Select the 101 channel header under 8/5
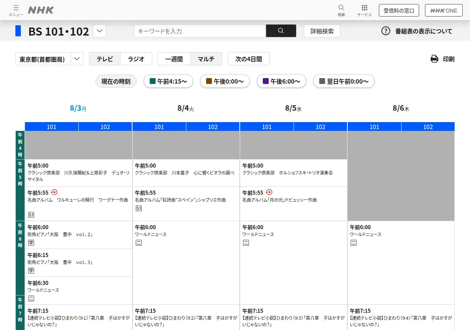 tap(267, 126)
